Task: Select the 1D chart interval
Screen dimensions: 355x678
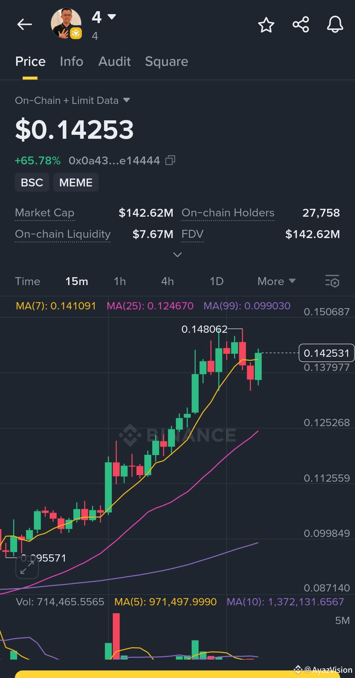Action: pos(217,281)
